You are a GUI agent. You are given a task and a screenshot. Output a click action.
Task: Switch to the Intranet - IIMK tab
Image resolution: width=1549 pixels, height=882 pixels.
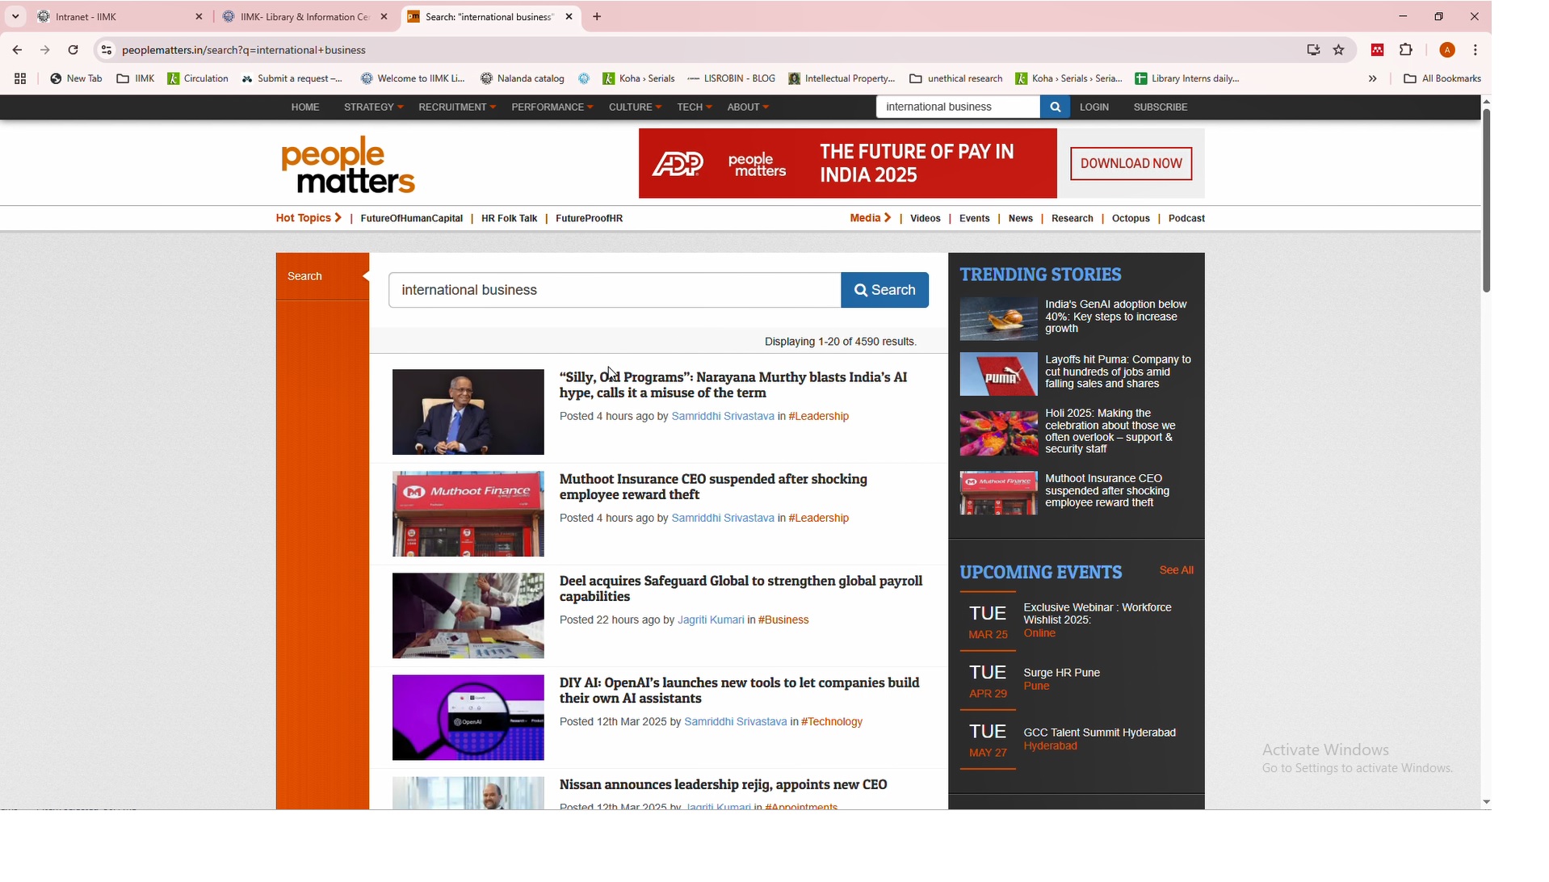(x=113, y=17)
